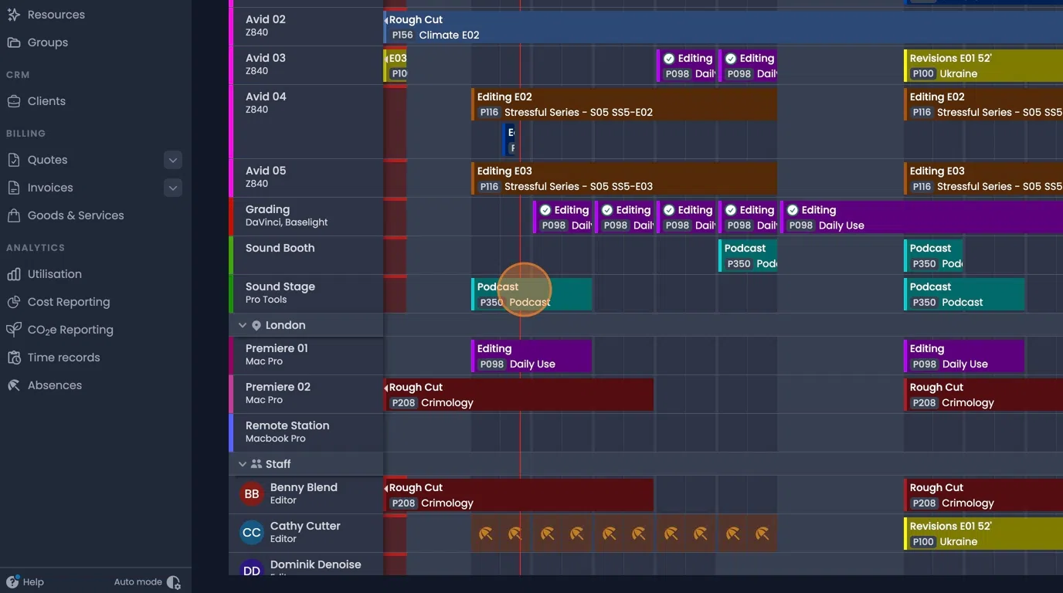This screenshot has width=1063, height=593.
Task: Open Help using the question mark icon
Action: tap(12, 581)
